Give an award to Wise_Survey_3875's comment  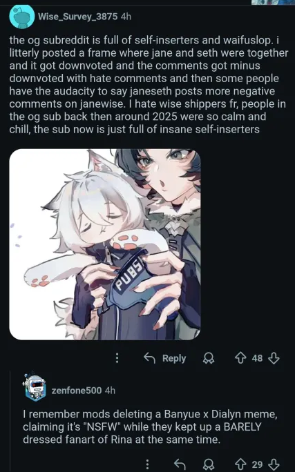click(x=209, y=358)
